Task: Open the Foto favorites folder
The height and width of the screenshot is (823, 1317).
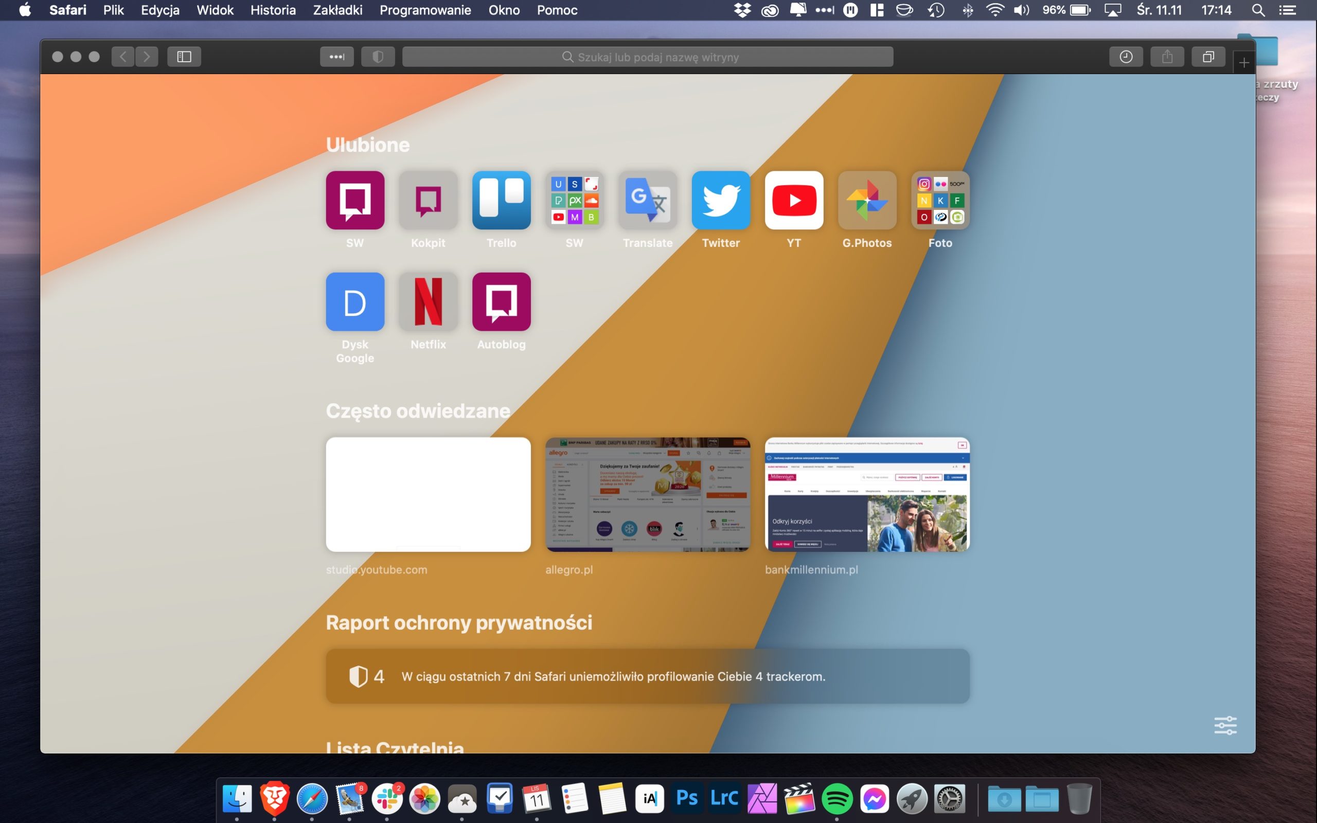Action: pyautogui.click(x=940, y=200)
